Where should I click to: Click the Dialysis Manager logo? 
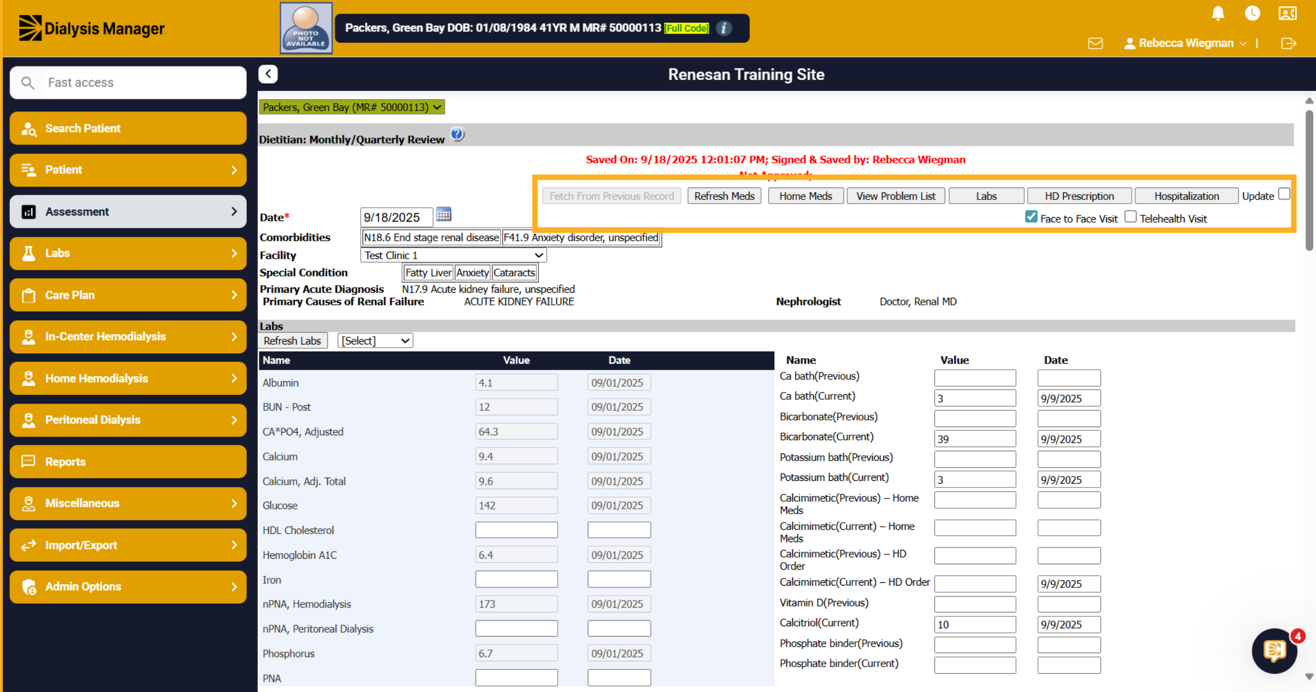tap(91, 28)
